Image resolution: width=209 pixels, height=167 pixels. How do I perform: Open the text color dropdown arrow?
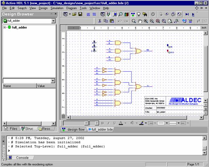pyautogui.click(x=125, y=123)
